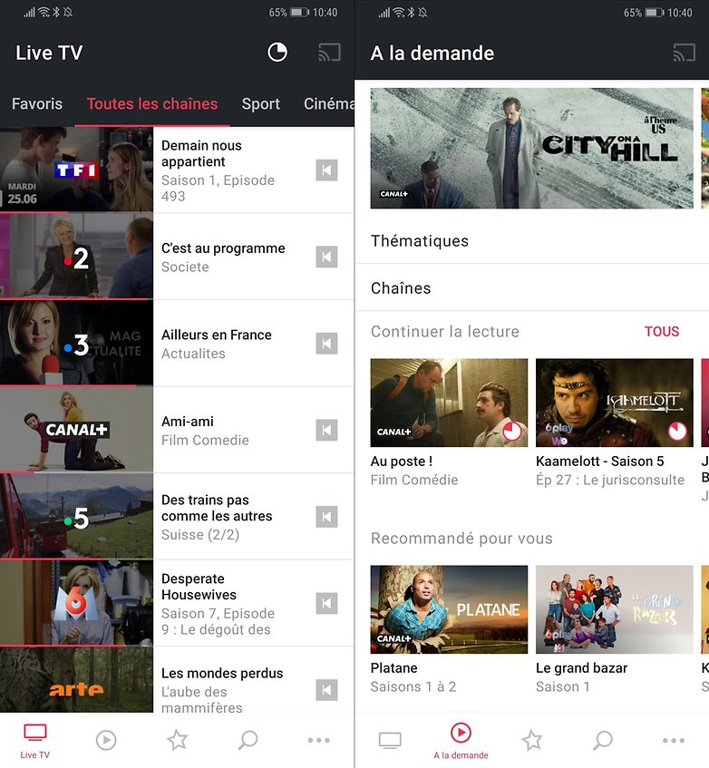Viewport: 709px width, 768px height.
Task: Watch the France 5 channel thumbnail
Action: pyautogui.click(x=76, y=516)
